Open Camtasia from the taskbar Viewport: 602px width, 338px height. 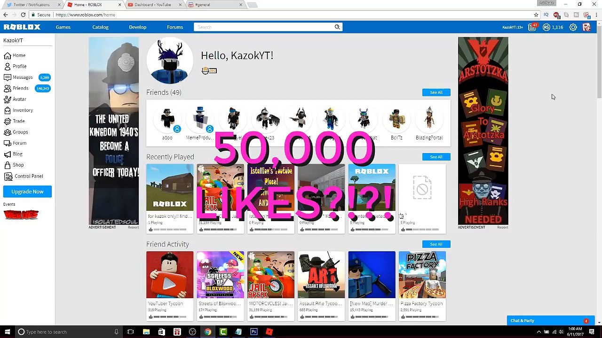pyautogui.click(x=223, y=332)
